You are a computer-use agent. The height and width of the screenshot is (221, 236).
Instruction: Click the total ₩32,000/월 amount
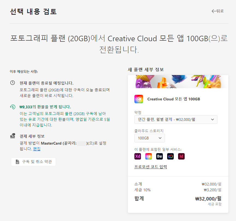[208, 199]
